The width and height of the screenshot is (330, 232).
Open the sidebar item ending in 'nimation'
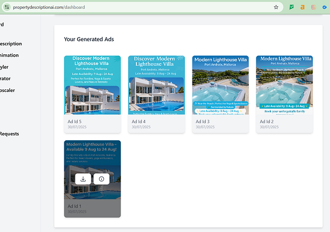click(x=9, y=56)
